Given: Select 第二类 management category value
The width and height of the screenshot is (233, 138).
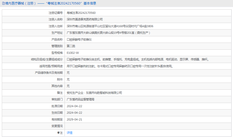Looking at the screenshot, I should point(71,46).
